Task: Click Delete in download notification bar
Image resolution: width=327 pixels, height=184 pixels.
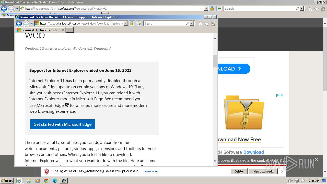Action: (x=239, y=171)
